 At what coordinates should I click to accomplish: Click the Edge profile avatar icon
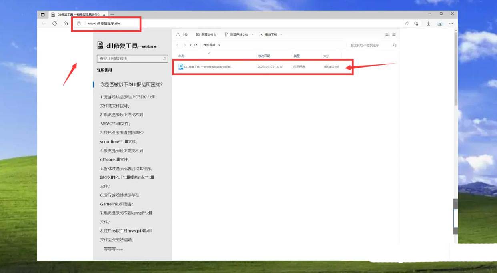point(440,24)
